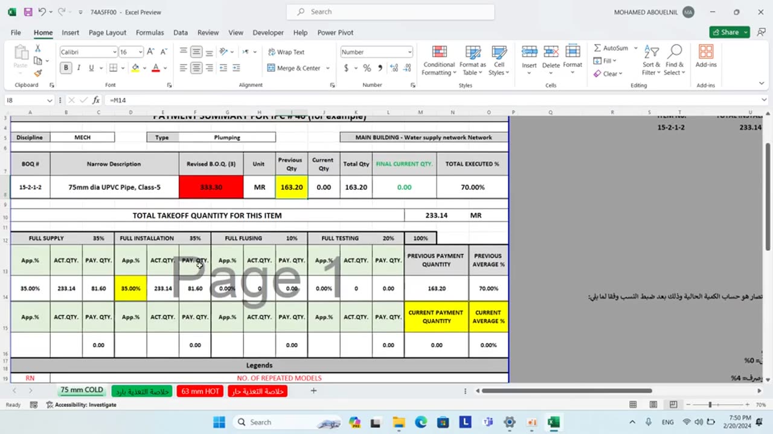The image size is (773, 434).
Task: Open the font size 16 dropdown
Action: tap(140, 52)
